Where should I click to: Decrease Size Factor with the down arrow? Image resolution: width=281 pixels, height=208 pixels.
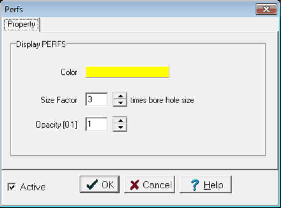click(120, 103)
